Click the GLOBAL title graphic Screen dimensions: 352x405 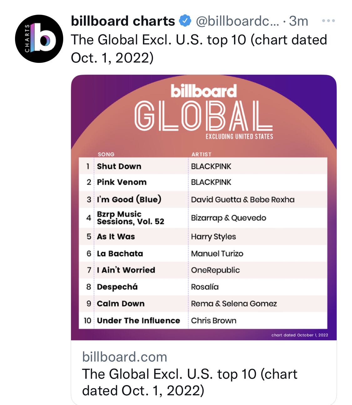tap(204, 116)
